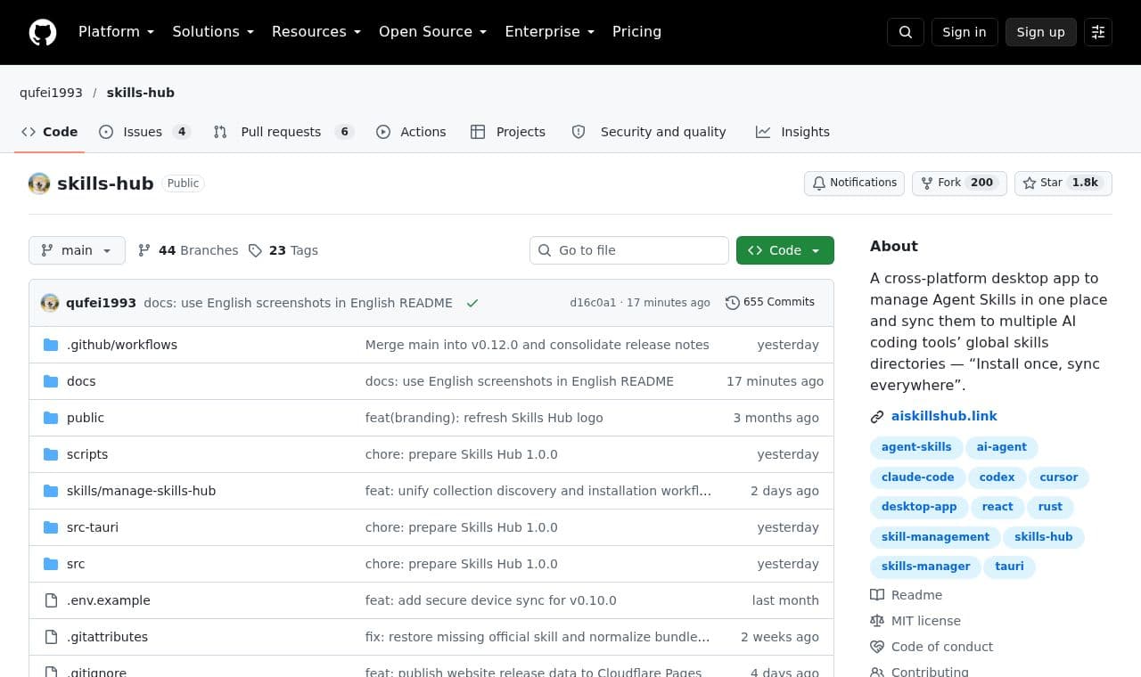
Task: Open the Pricing link
Action: click(x=636, y=32)
